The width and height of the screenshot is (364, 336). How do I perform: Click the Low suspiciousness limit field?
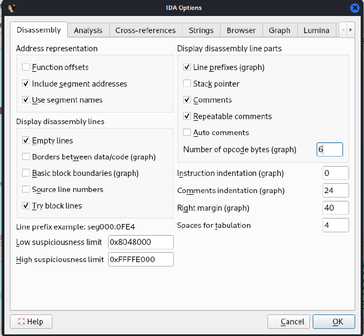coord(141,242)
